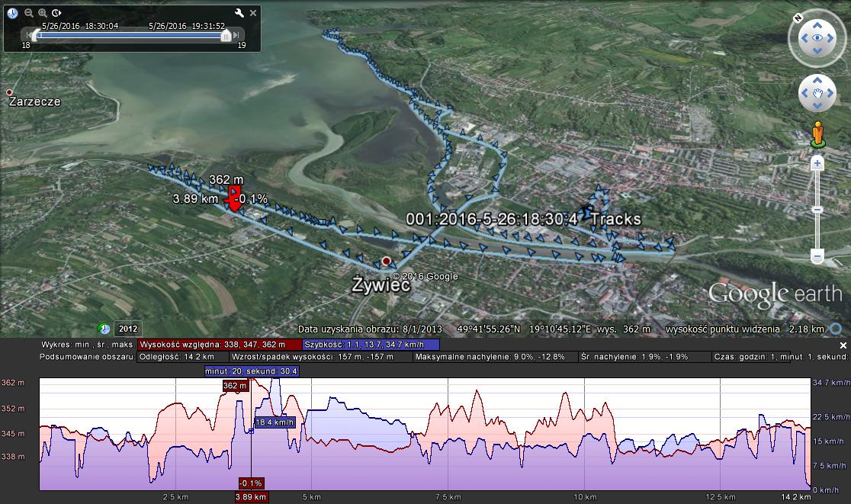Reset the compass to north
This screenshot has width=851, height=504.
(798, 18)
